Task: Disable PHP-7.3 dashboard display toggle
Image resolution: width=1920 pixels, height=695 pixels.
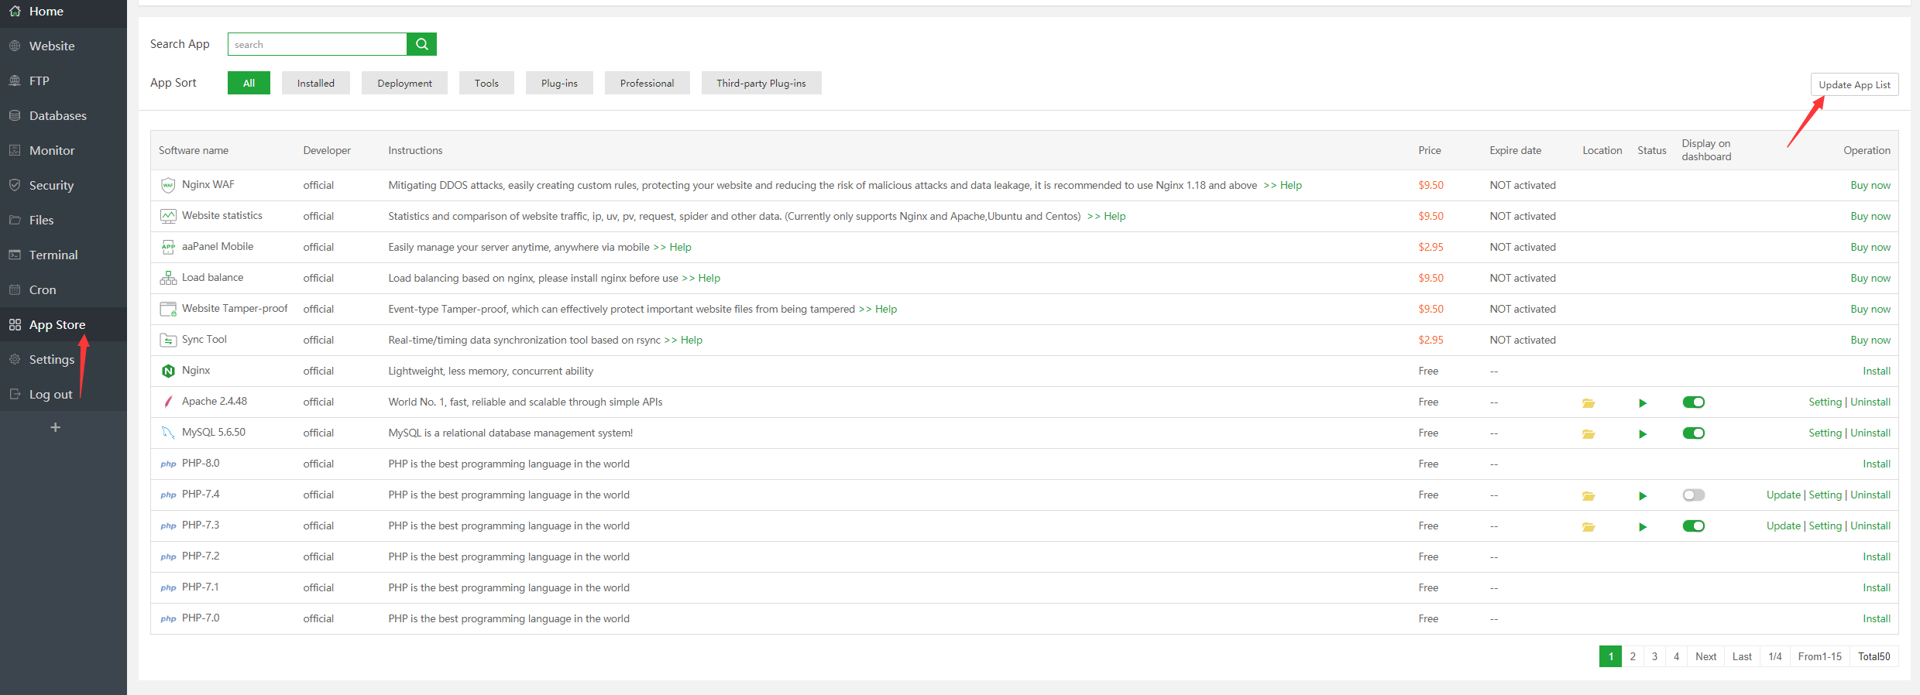Action: coord(1693,526)
